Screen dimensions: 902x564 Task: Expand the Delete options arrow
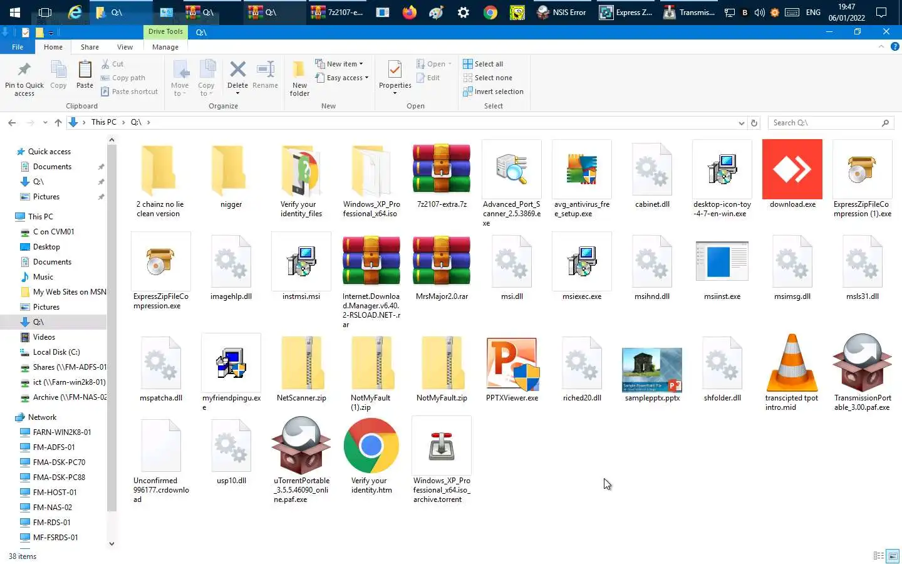click(237, 93)
